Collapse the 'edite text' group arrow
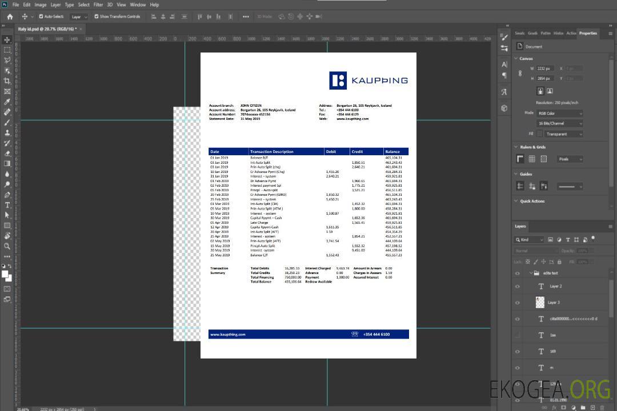 tap(531, 273)
